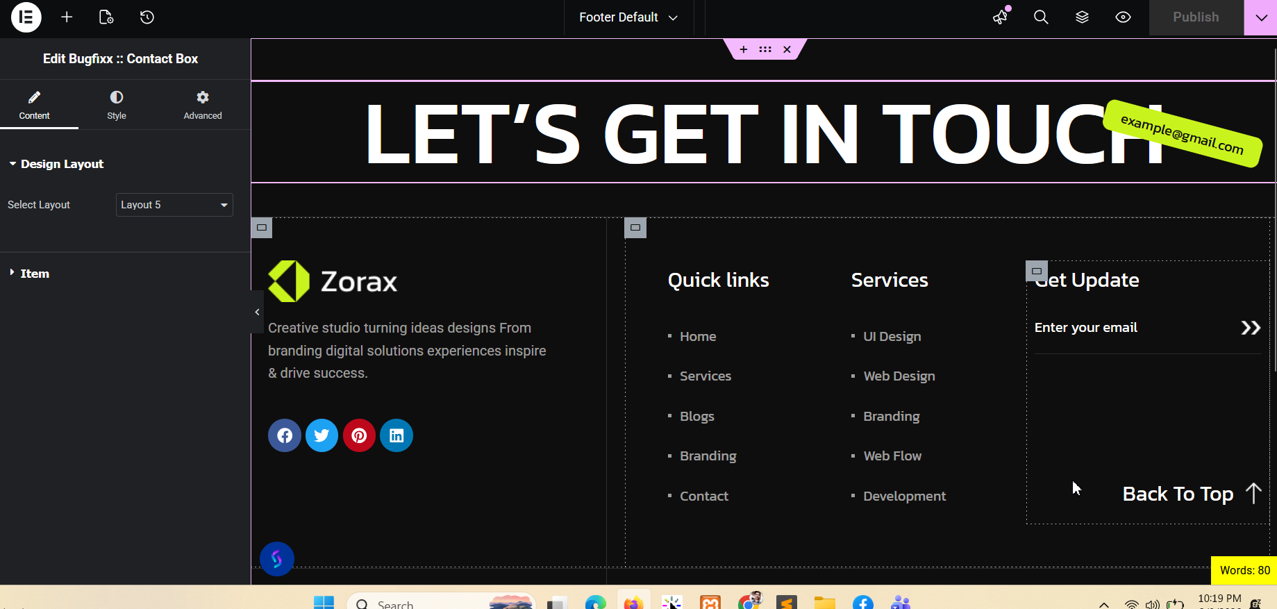This screenshot has height=609, width=1277.
Task: Open the Structure layers icon
Action: [x=1082, y=17]
